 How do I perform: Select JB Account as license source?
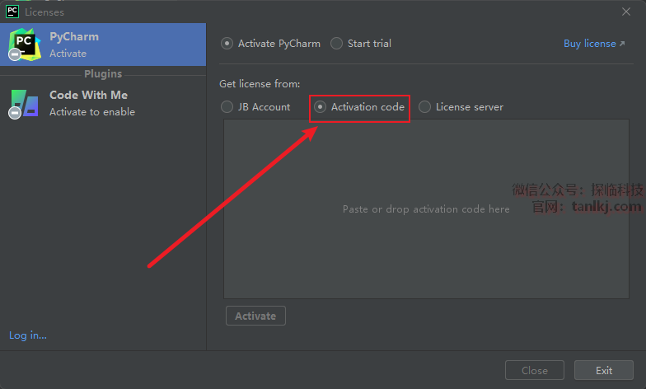(x=227, y=107)
